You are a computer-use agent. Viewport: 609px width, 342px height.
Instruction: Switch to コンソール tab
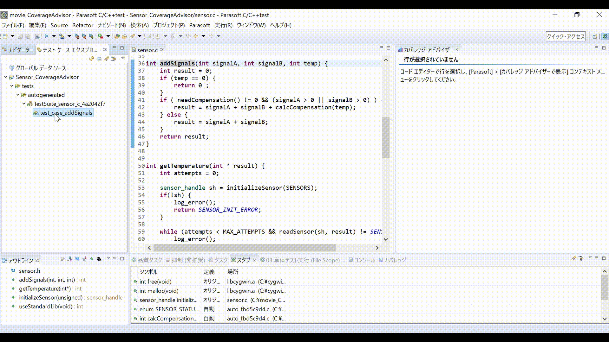point(362,260)
